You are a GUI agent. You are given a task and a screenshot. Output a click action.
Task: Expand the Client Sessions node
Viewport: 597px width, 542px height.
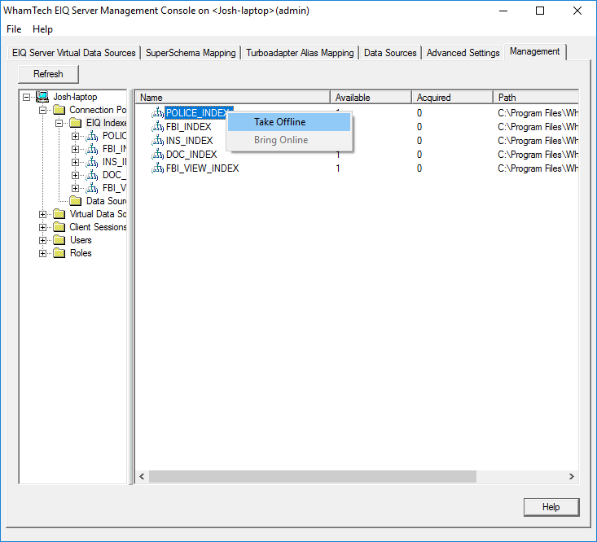pos(42,227)
